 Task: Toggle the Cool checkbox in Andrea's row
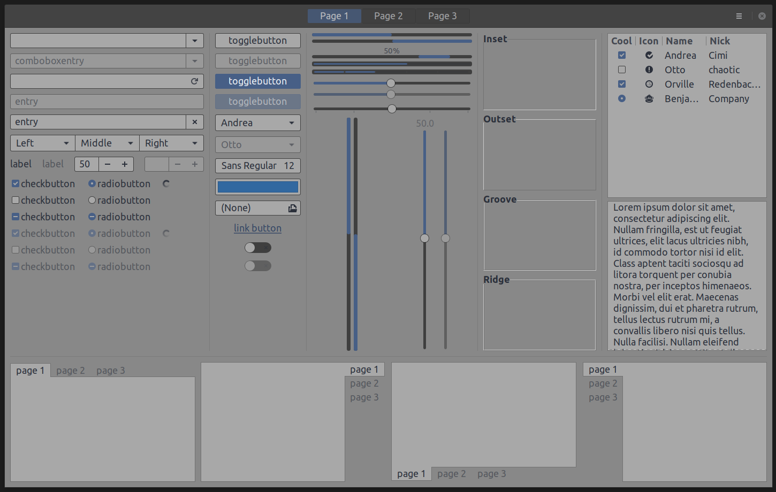click(x=622, y=55)
